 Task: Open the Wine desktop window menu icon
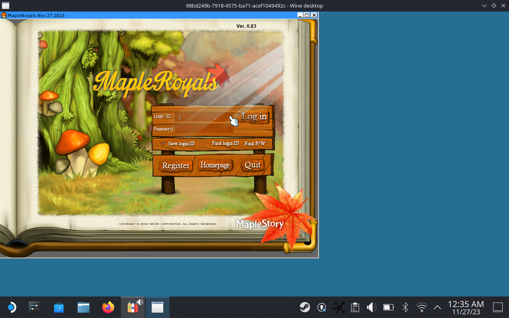click(x=6, y=6)
